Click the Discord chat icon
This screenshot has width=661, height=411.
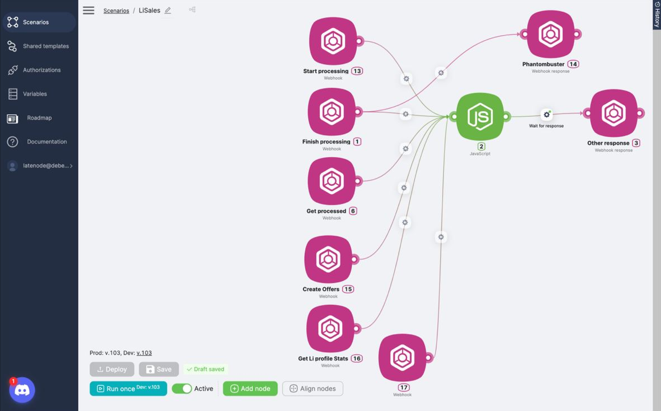click(x=22, y=390)
